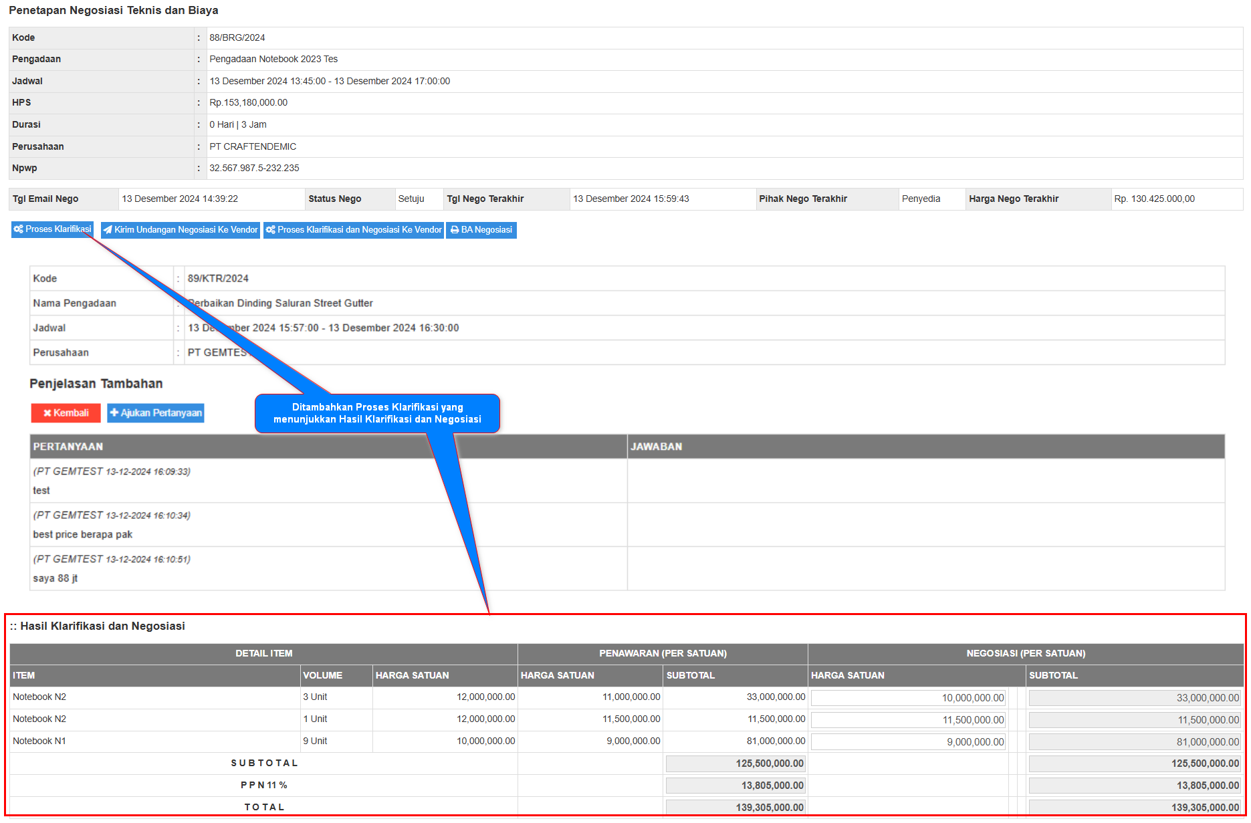This screenshot has width=1251, height=823.
Task: Click negotiation subtotal field showing 33,000,000.00
Action: point(1134,698)
